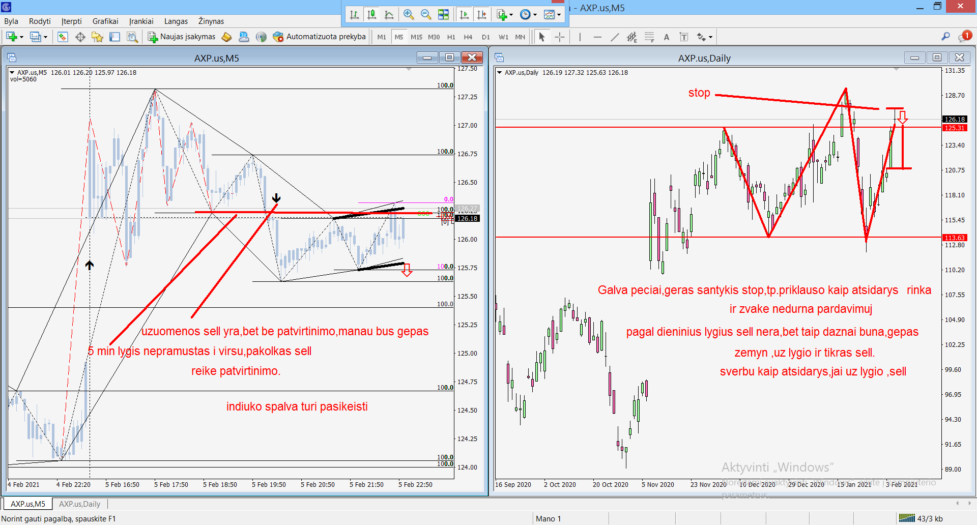Switch to H4 timeframe
Viewport: 977px width, 525px height.
point(468,37)
